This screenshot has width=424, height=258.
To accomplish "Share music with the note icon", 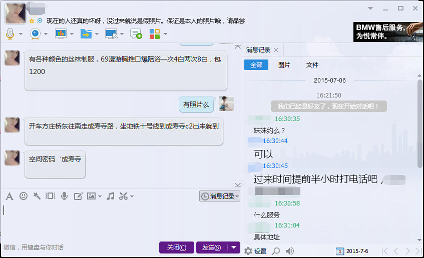I will coord(110,196).
